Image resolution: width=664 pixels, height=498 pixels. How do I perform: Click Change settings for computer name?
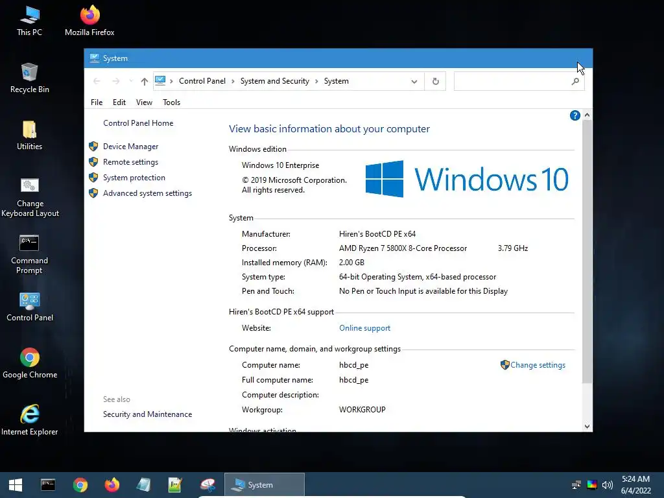(538, 365)
